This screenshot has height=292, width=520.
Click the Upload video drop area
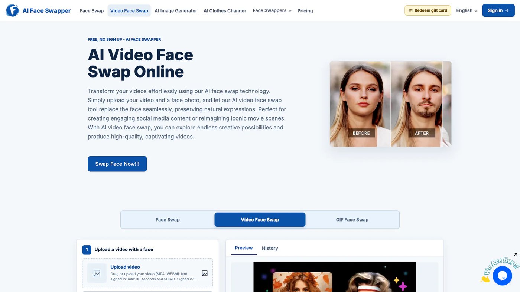[x=147, y=273]
